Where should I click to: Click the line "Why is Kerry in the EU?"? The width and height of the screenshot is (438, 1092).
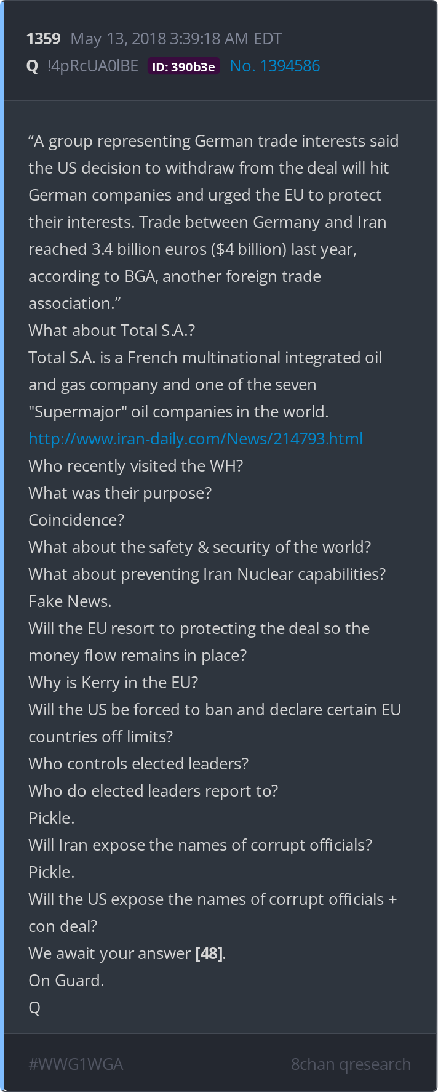point(113,683)
